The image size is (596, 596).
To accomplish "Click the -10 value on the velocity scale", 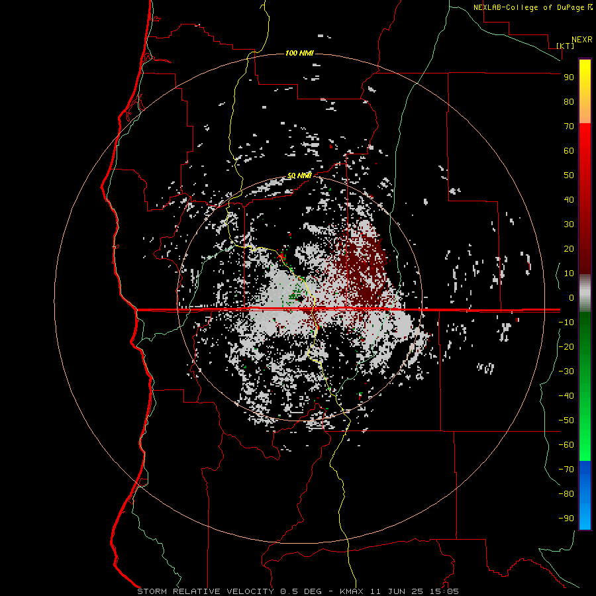I will [566, 323].
